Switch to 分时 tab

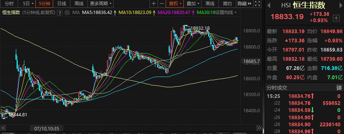click(x=9, y=4)
